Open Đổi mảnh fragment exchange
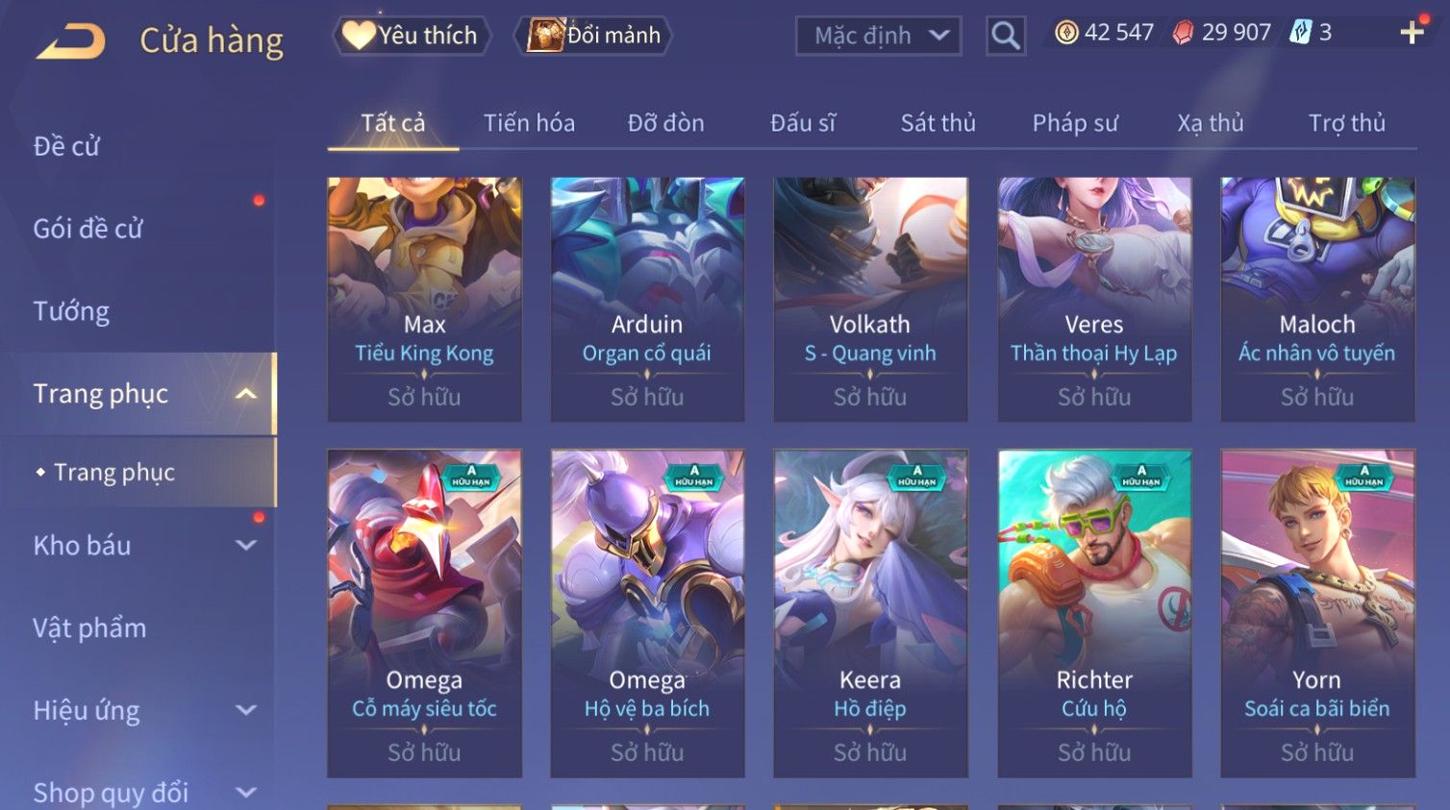This screenshot has width=1450, height=810. (593, 36)
